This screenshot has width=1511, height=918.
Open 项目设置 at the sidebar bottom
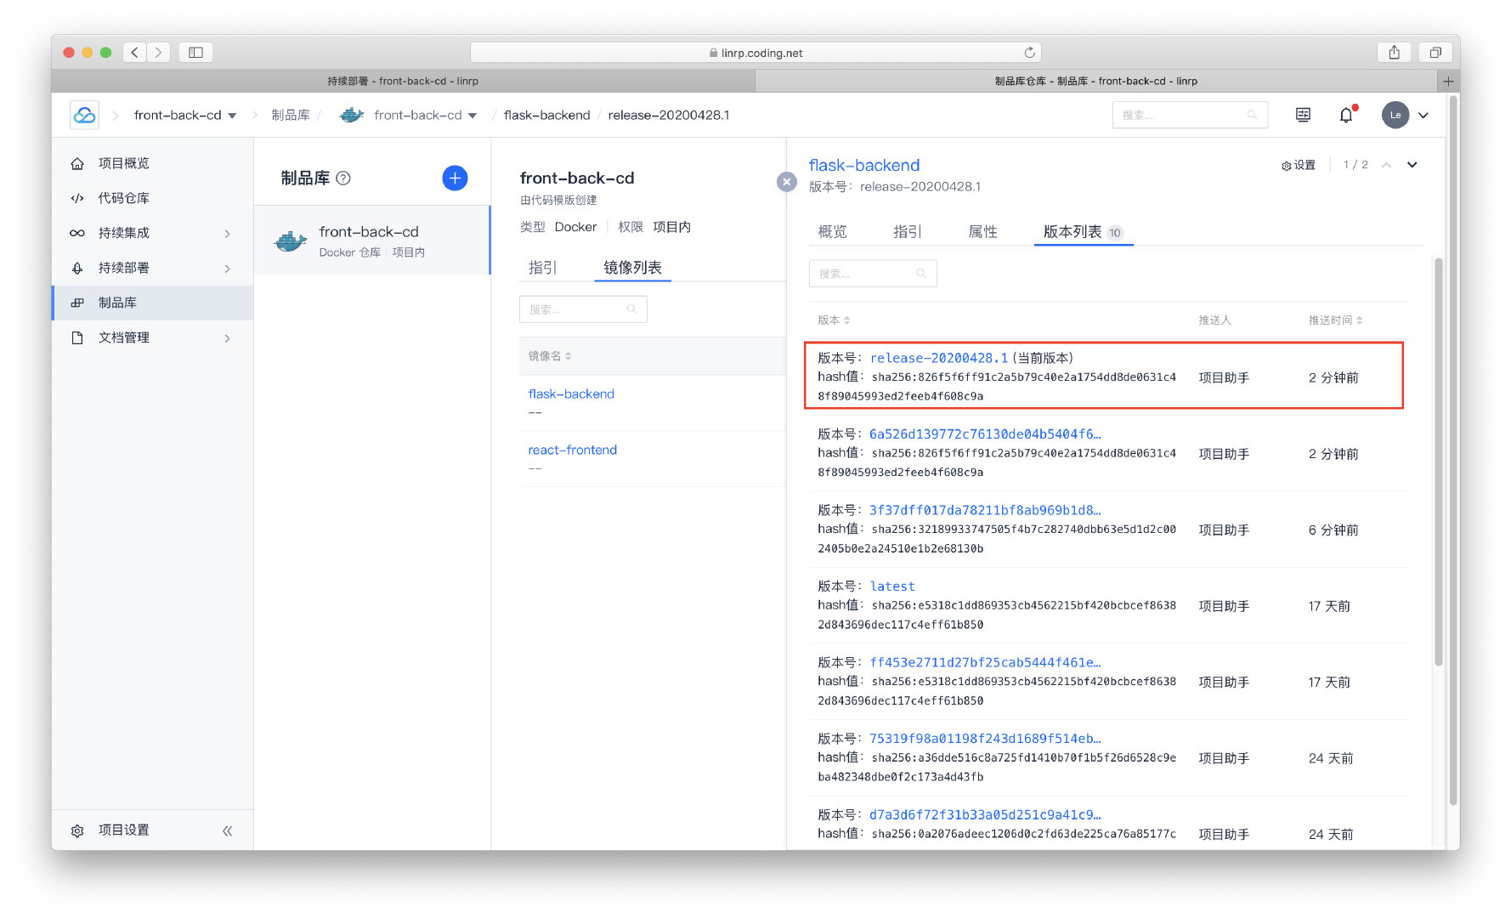(x=123, y=830)
